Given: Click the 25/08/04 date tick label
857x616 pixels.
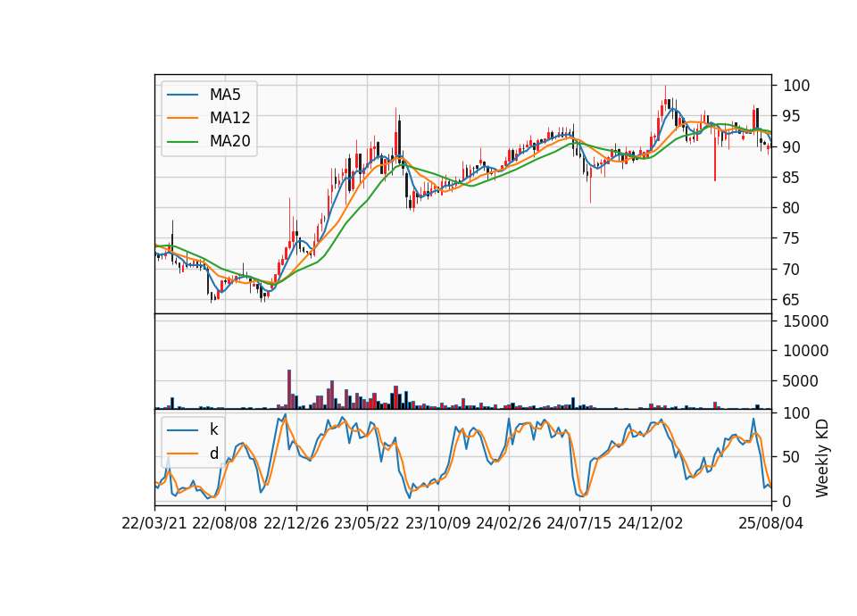Looking at the screenshot, I should 771,523.
